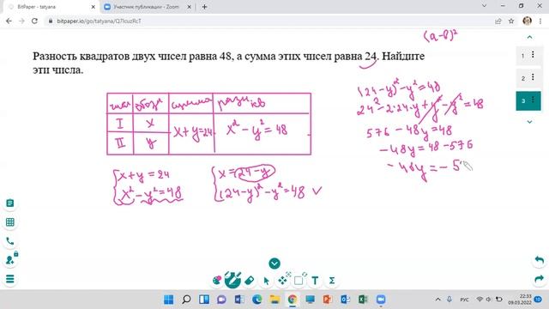Open the tab search dropdown
Screen dimensions: 549x309
click(484, 6)
